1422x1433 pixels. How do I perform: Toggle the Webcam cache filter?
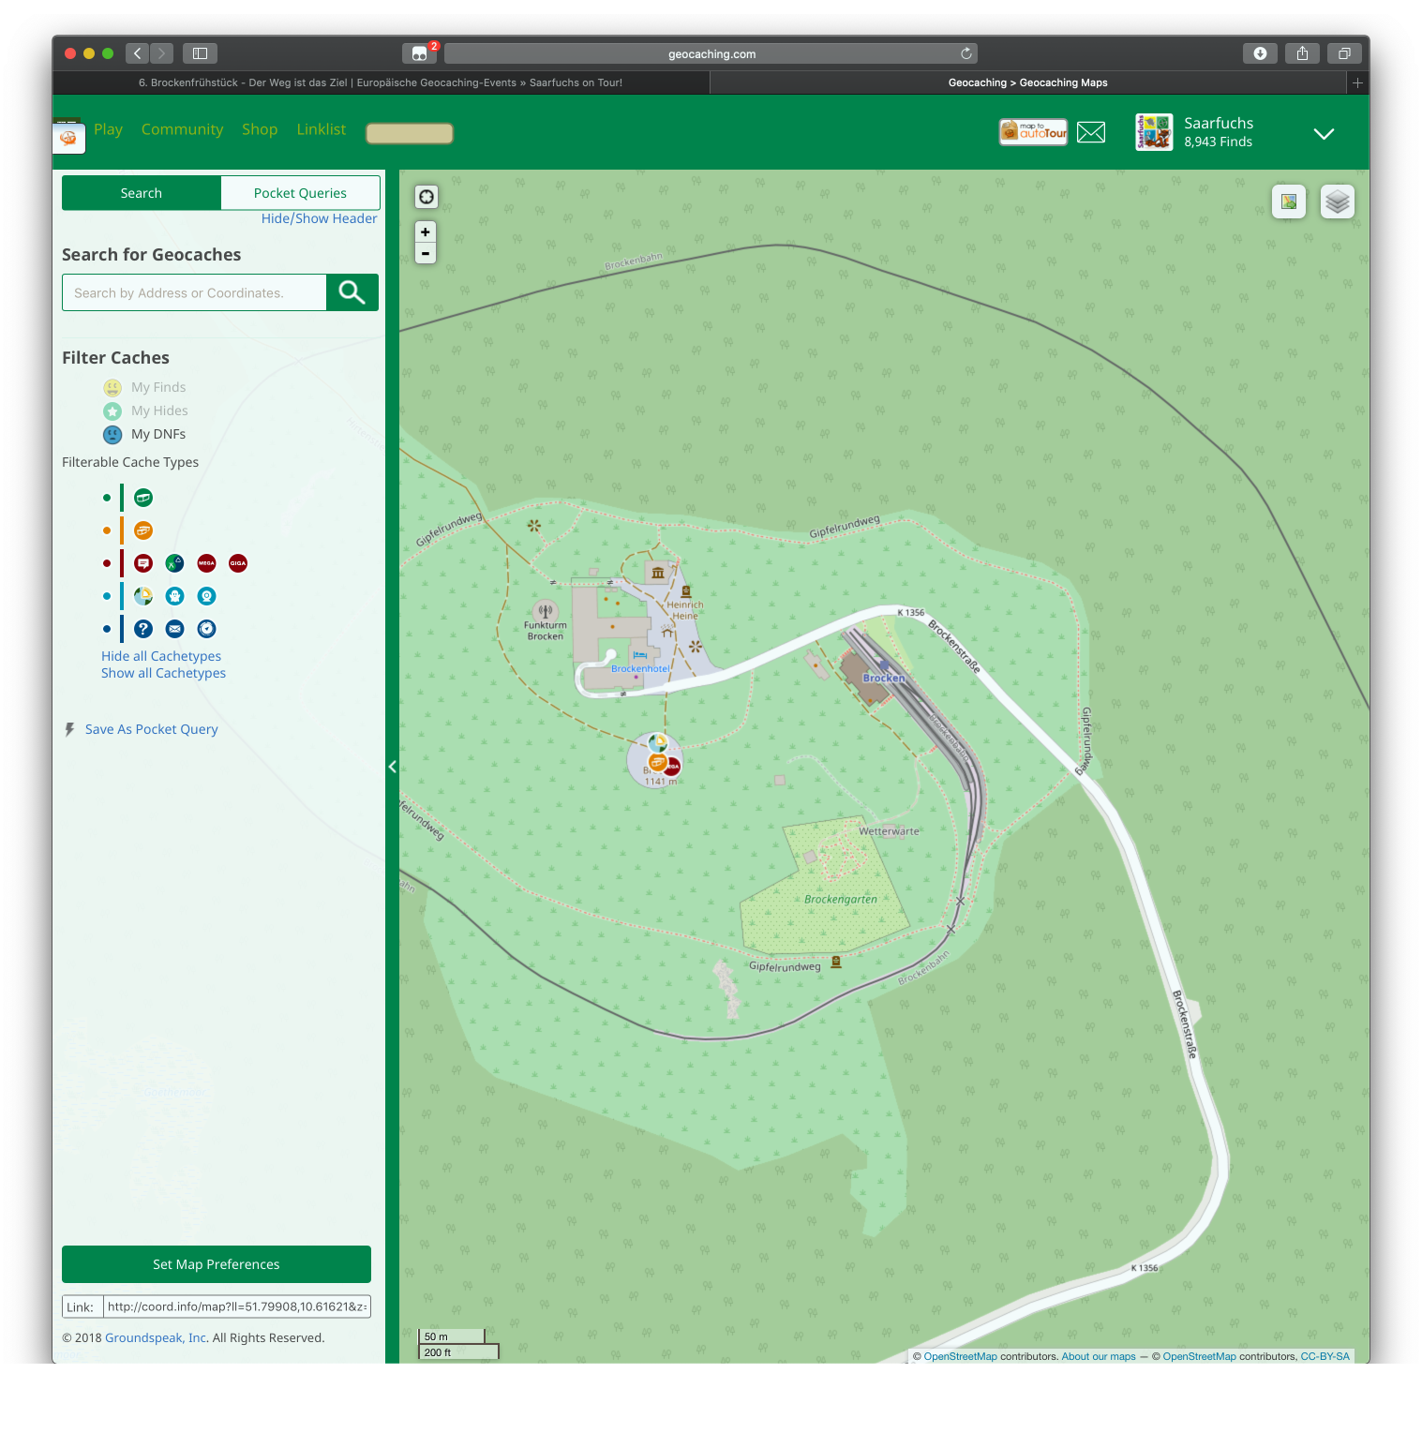pos(206,596)
